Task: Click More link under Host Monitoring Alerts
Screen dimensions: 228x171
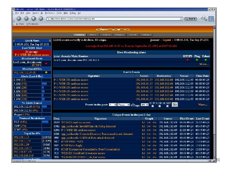Action: pos(204,64)
